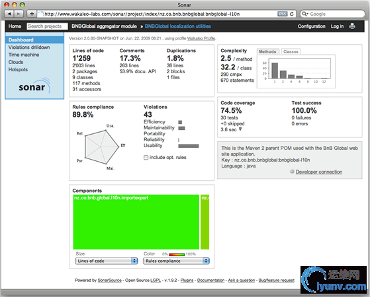The width and height of the screenshot is (370, 297).
Task: Open the Documentation footer link
Action: pos(210,280)
